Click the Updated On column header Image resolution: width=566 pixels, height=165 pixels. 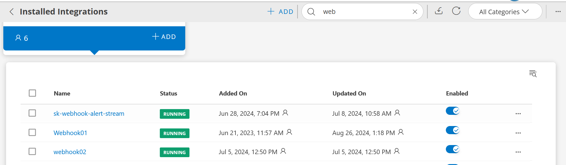pyautogui.click(x=349, y=93)
